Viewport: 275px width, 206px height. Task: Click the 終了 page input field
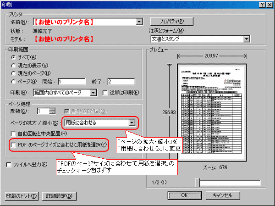pyautogui.click(x=121, y=82)
